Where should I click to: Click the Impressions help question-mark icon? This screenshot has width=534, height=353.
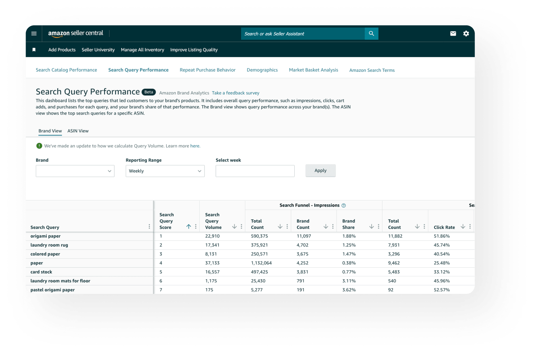(x=344, y=205)
